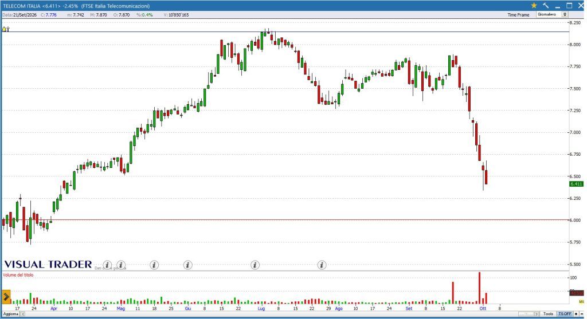587x319 pixels.
Task: Click the 'Data: 21/Set/2026' field
Action: point(19,15)
